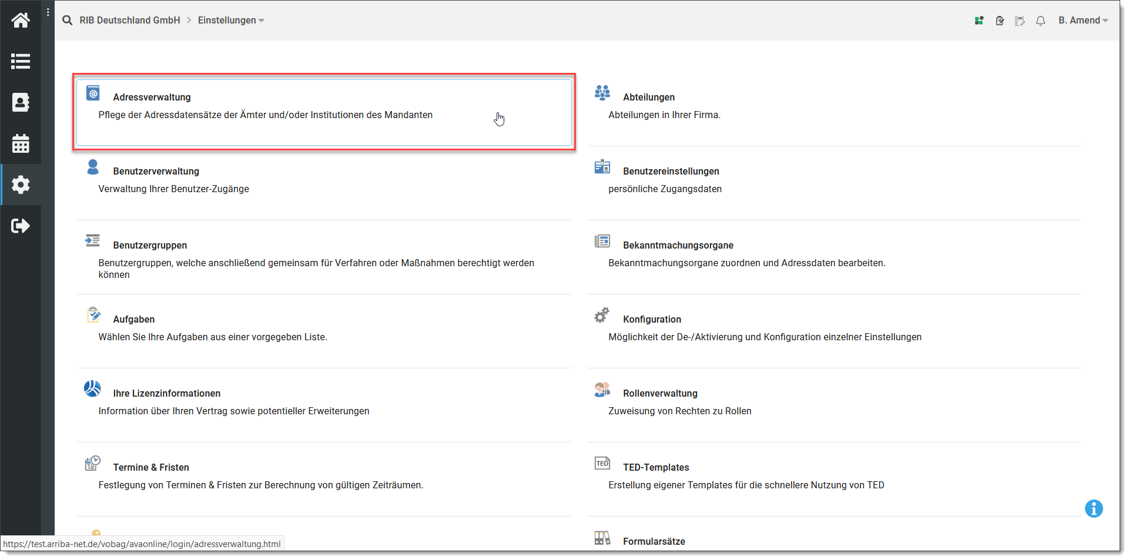The height and width of the screenshot is (560, 1129).
Task: Open the clipboard tasks icon
Action: pos(1000,21)
